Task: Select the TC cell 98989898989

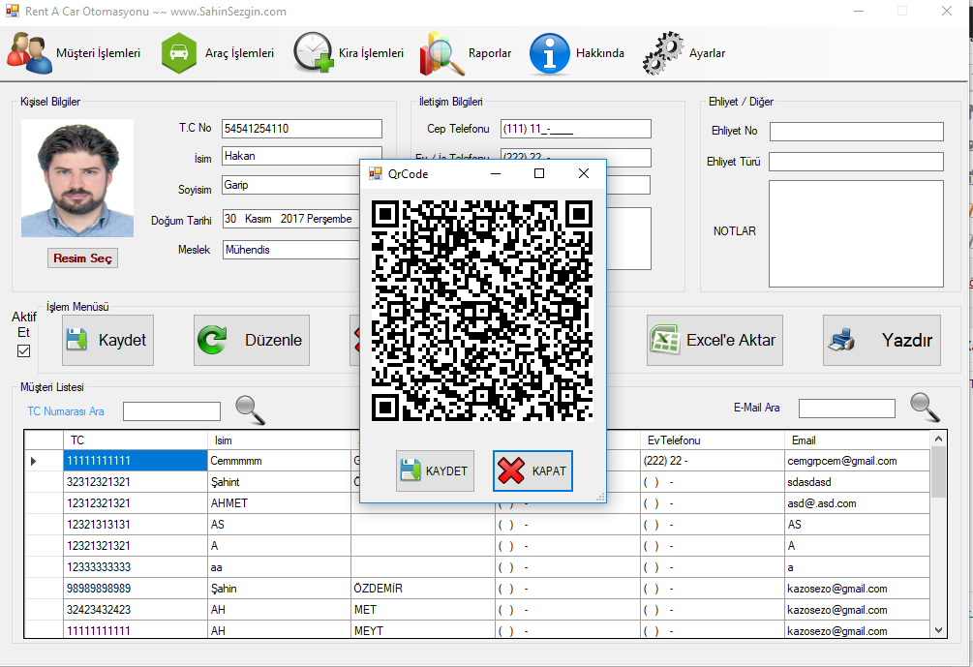Action: pos(136,589)
